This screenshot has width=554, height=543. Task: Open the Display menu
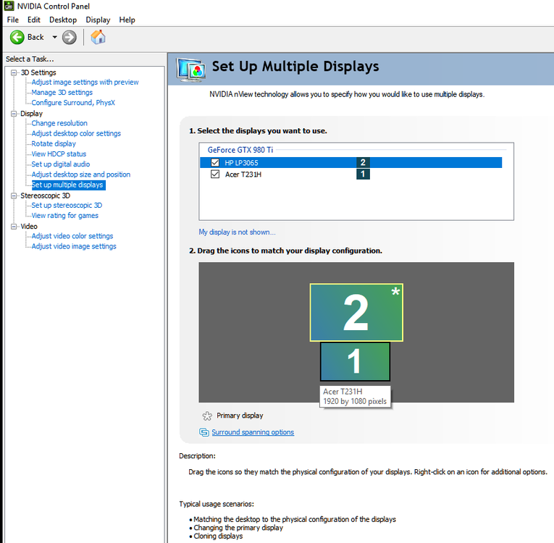tap(98, 20)
